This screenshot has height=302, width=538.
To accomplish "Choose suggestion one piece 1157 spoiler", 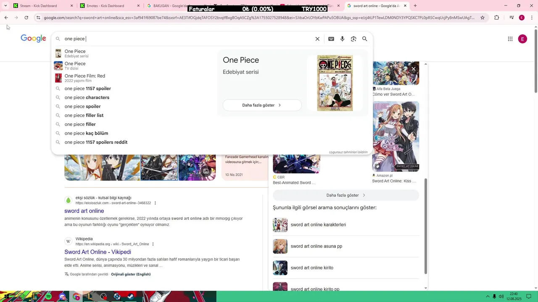I will [134, 89].
